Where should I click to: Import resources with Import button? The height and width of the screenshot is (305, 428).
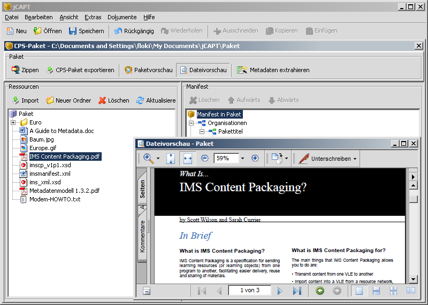click(25, 100)
